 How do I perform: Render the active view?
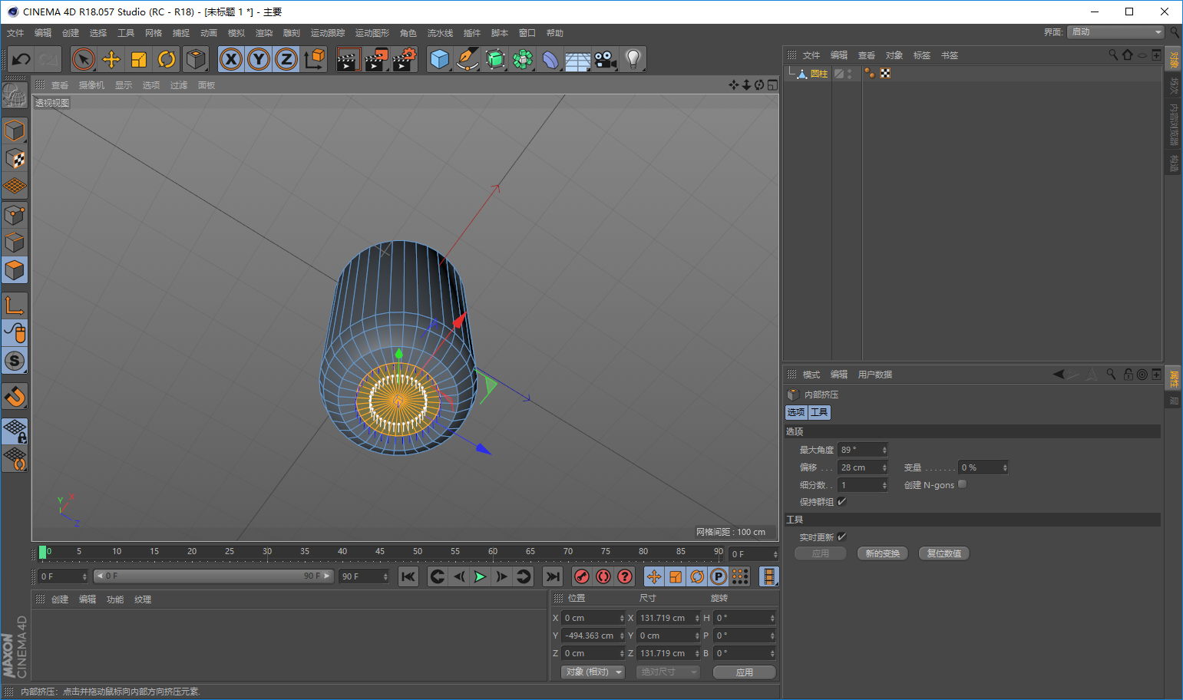[x=349, y=59]
